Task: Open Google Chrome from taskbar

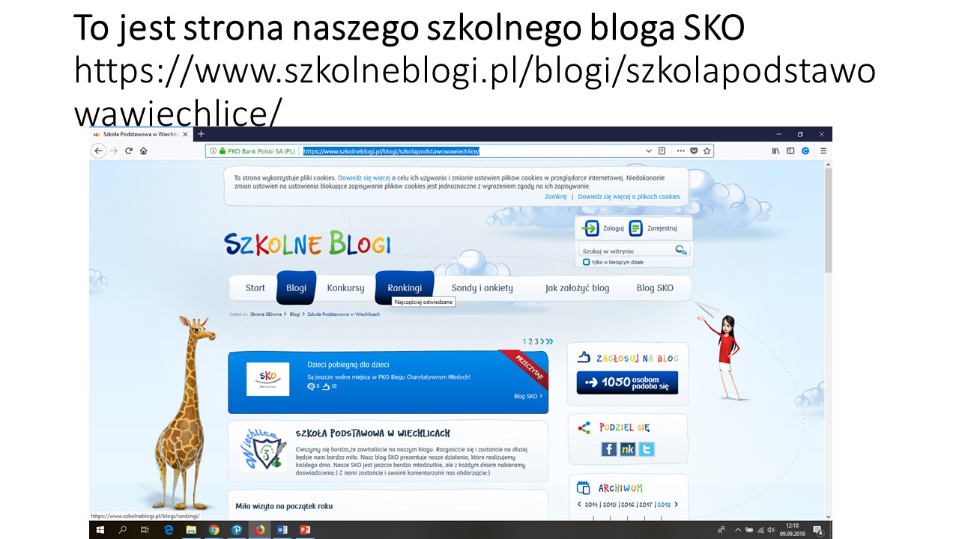Action: [x=214, y=530]
